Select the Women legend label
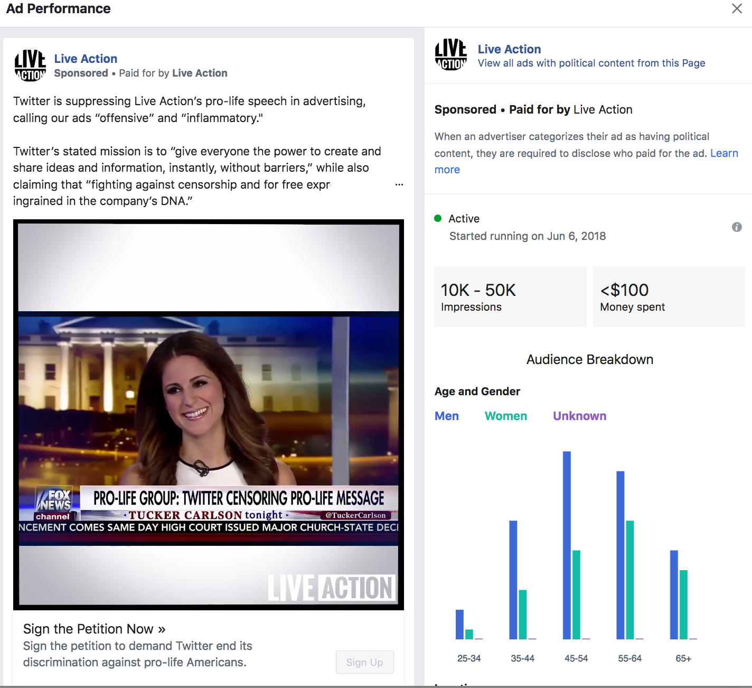Screen dimensions: 752x688 click(506, 416)
